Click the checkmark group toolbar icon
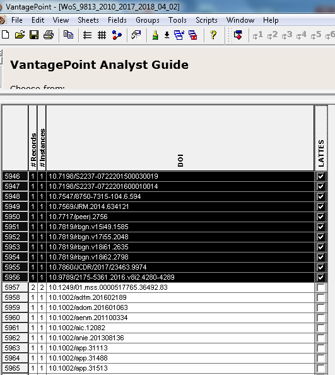This screenshot has width=335, height=375. coord(136,35)
